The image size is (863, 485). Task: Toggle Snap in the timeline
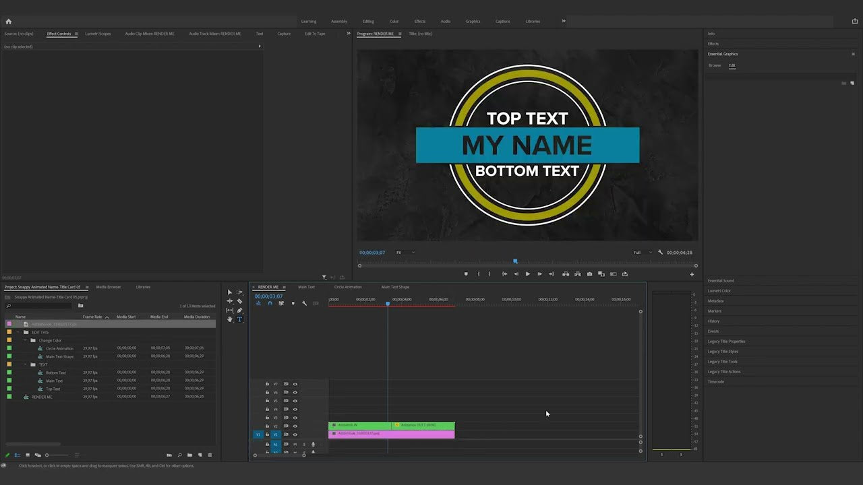[x=270, y=303]
